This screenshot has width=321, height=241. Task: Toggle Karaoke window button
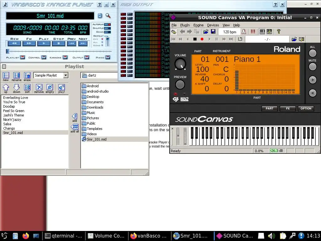[x=65, y=57]
